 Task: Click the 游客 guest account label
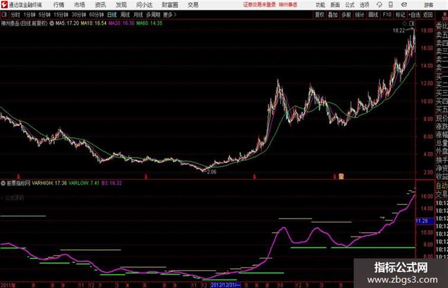coord(429,5)
